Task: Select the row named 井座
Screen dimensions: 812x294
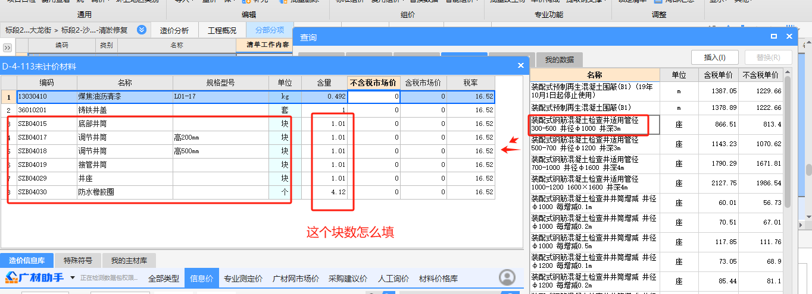Action: (x=248, y=178)
